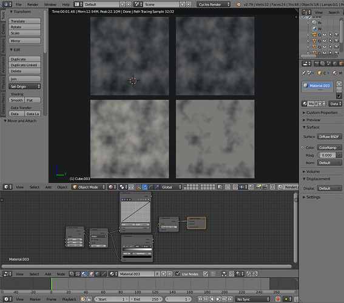The width and height of the screenshot is (344, 303).
Task: Add a material slot with plus button
Action: [339, 84]
